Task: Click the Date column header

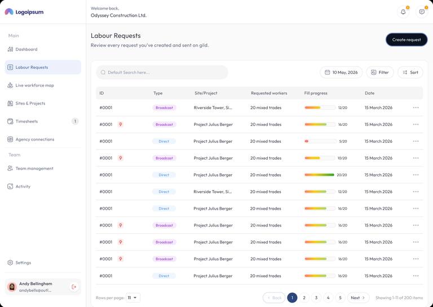Action: [369, 93]
